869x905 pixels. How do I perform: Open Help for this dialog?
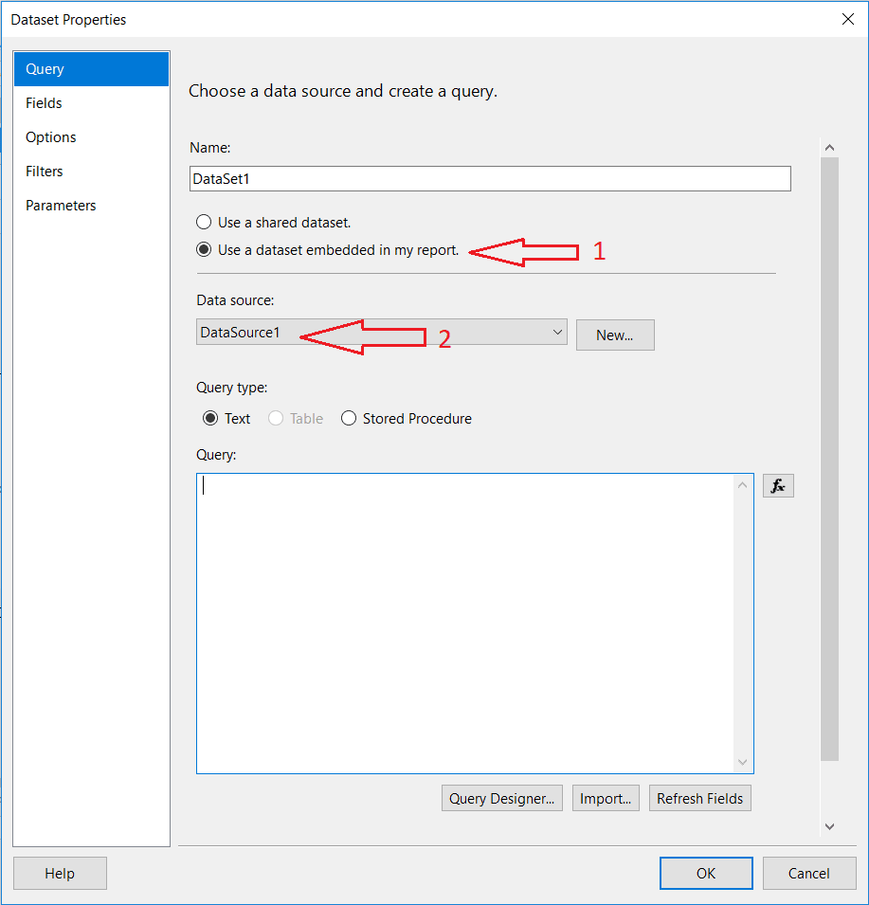pos(60,874)
